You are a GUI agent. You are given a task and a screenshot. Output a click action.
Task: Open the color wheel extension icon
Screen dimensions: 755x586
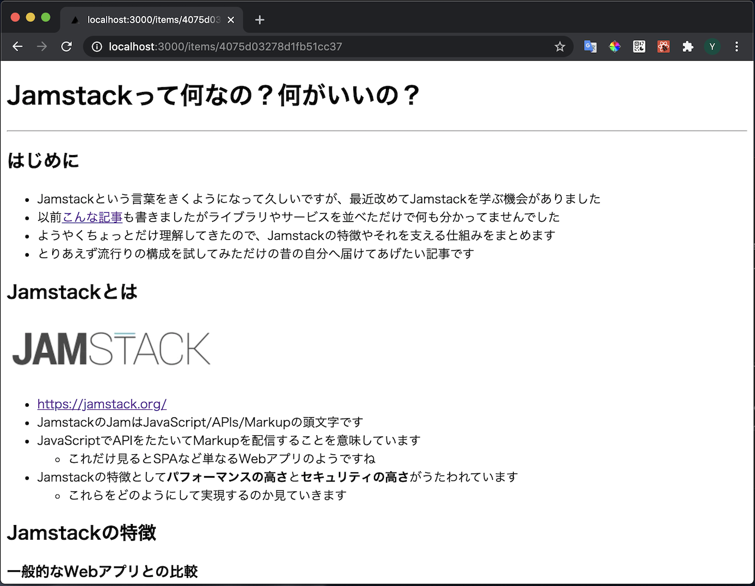pos(615,47)
